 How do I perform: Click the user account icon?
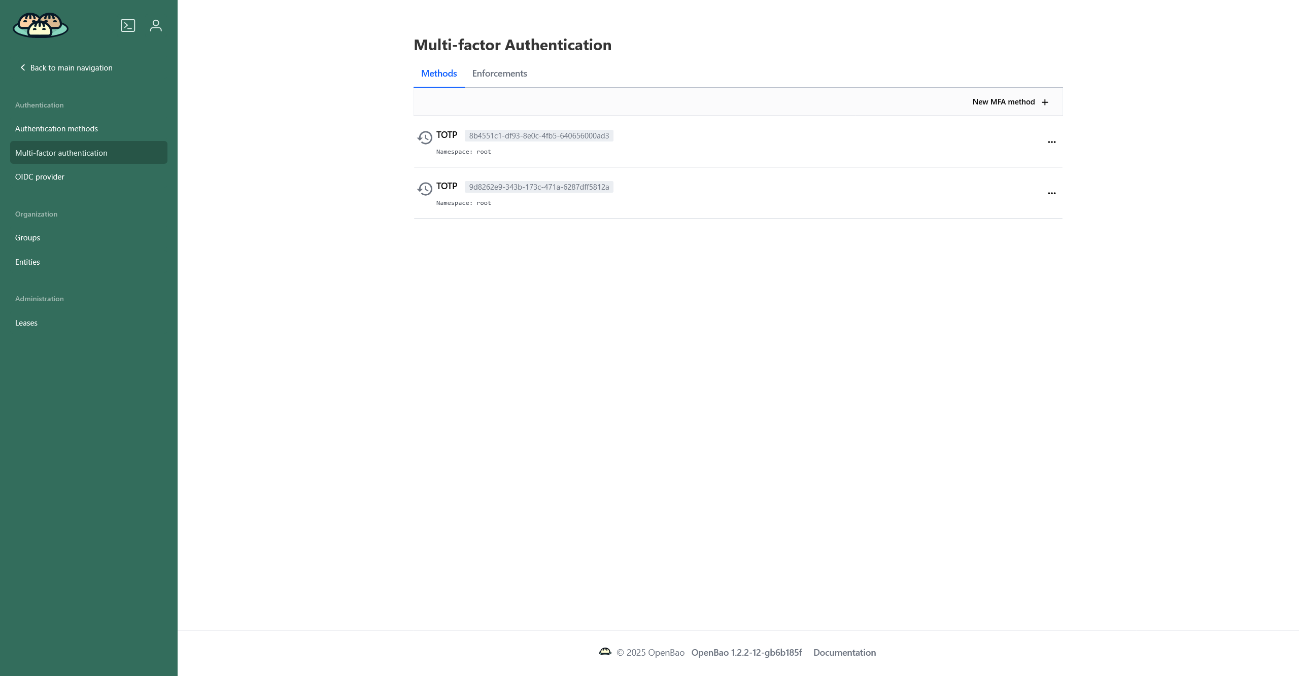pos(156,25)
